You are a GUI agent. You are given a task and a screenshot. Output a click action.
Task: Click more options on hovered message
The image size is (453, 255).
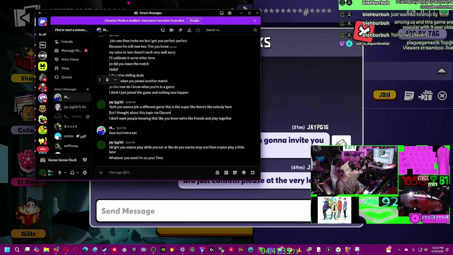pyautogui.click(x=115, y=80)
